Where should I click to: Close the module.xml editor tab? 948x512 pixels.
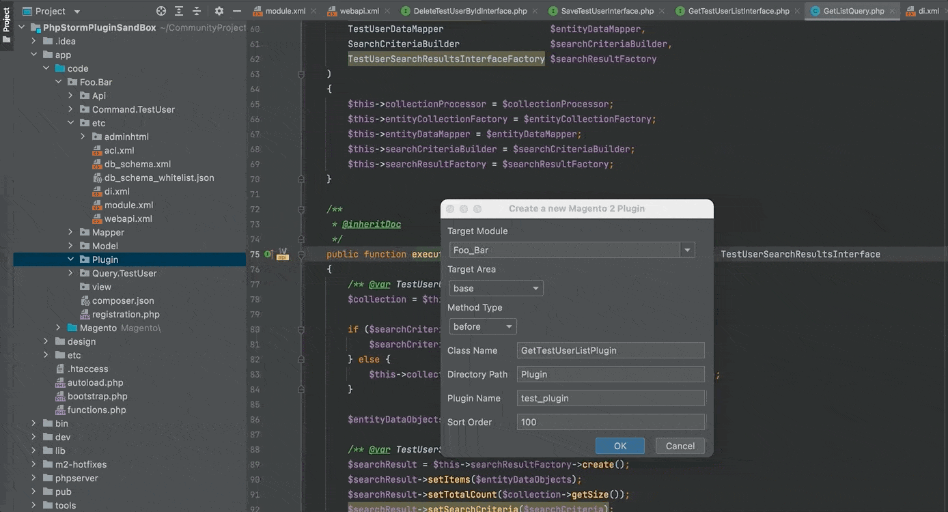click(x=313, y=11)
